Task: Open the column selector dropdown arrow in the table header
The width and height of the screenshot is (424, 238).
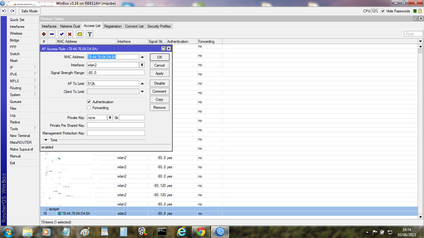Action: [x=420, y=41]
